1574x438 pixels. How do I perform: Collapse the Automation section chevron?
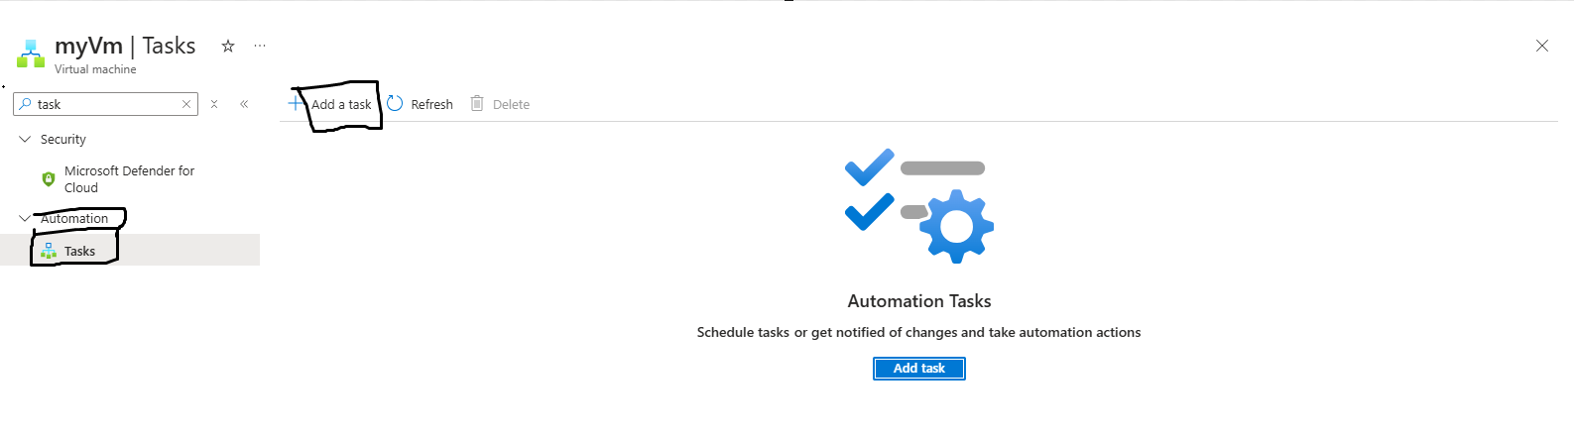point(25,219)
